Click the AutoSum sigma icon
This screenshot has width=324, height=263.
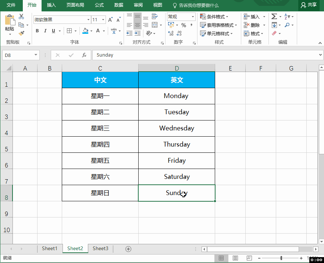274,16
